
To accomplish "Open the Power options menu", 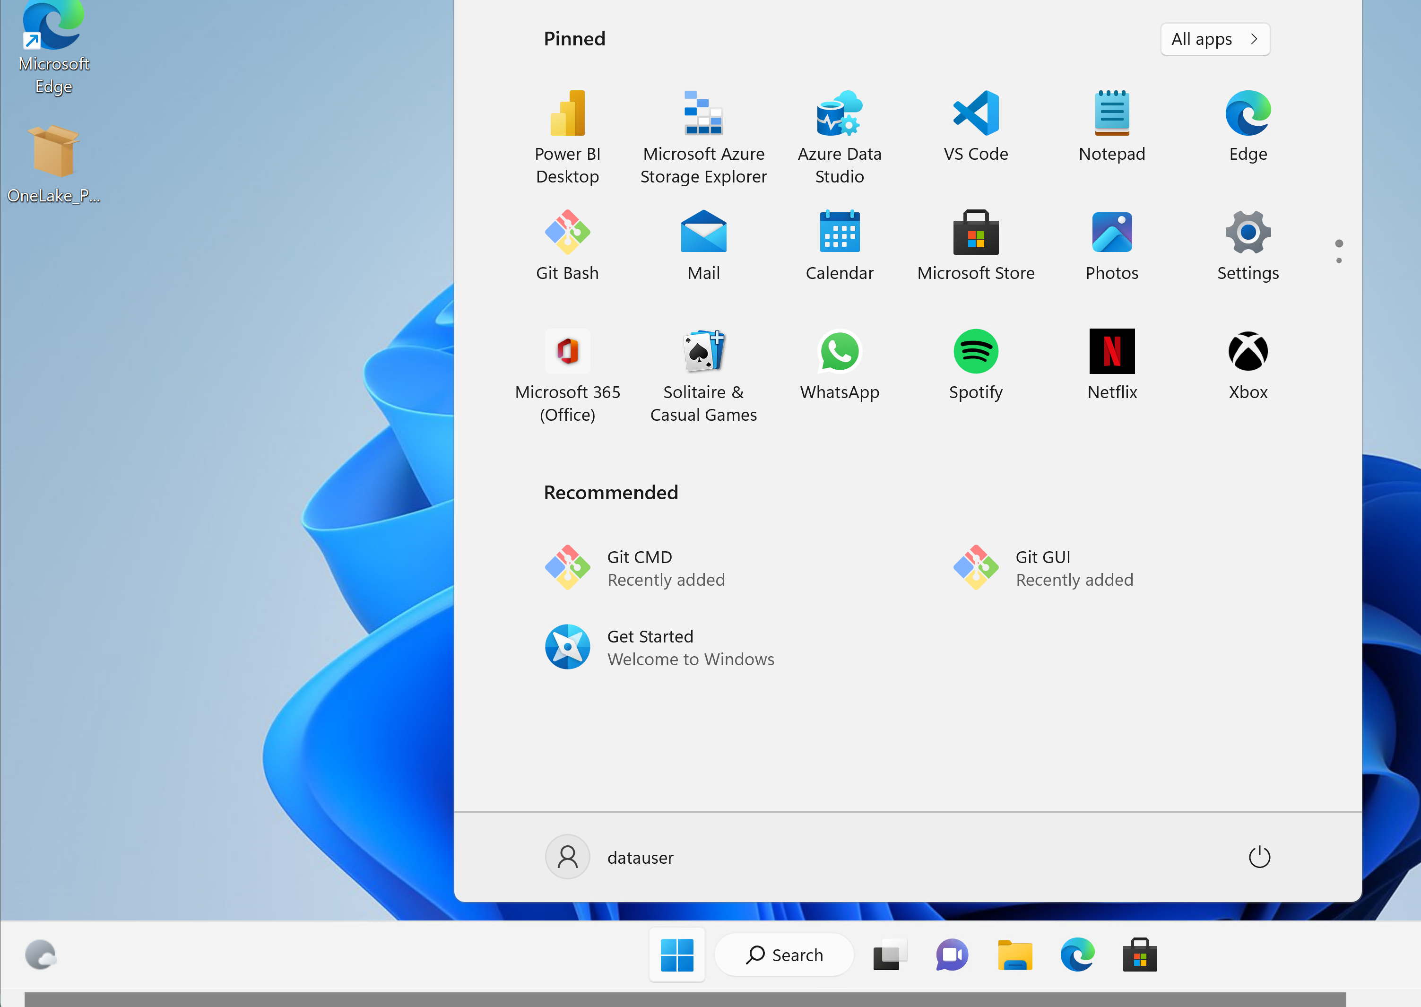I will click(x=1259, y=857).
